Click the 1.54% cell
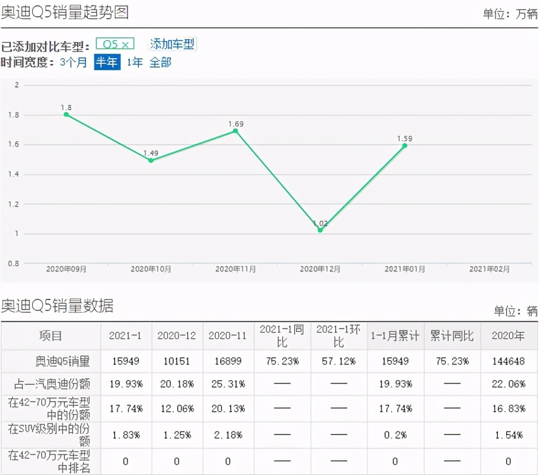The width and height of the screenshot is (539, 475). pyautogui.click(x=509, y=435)
